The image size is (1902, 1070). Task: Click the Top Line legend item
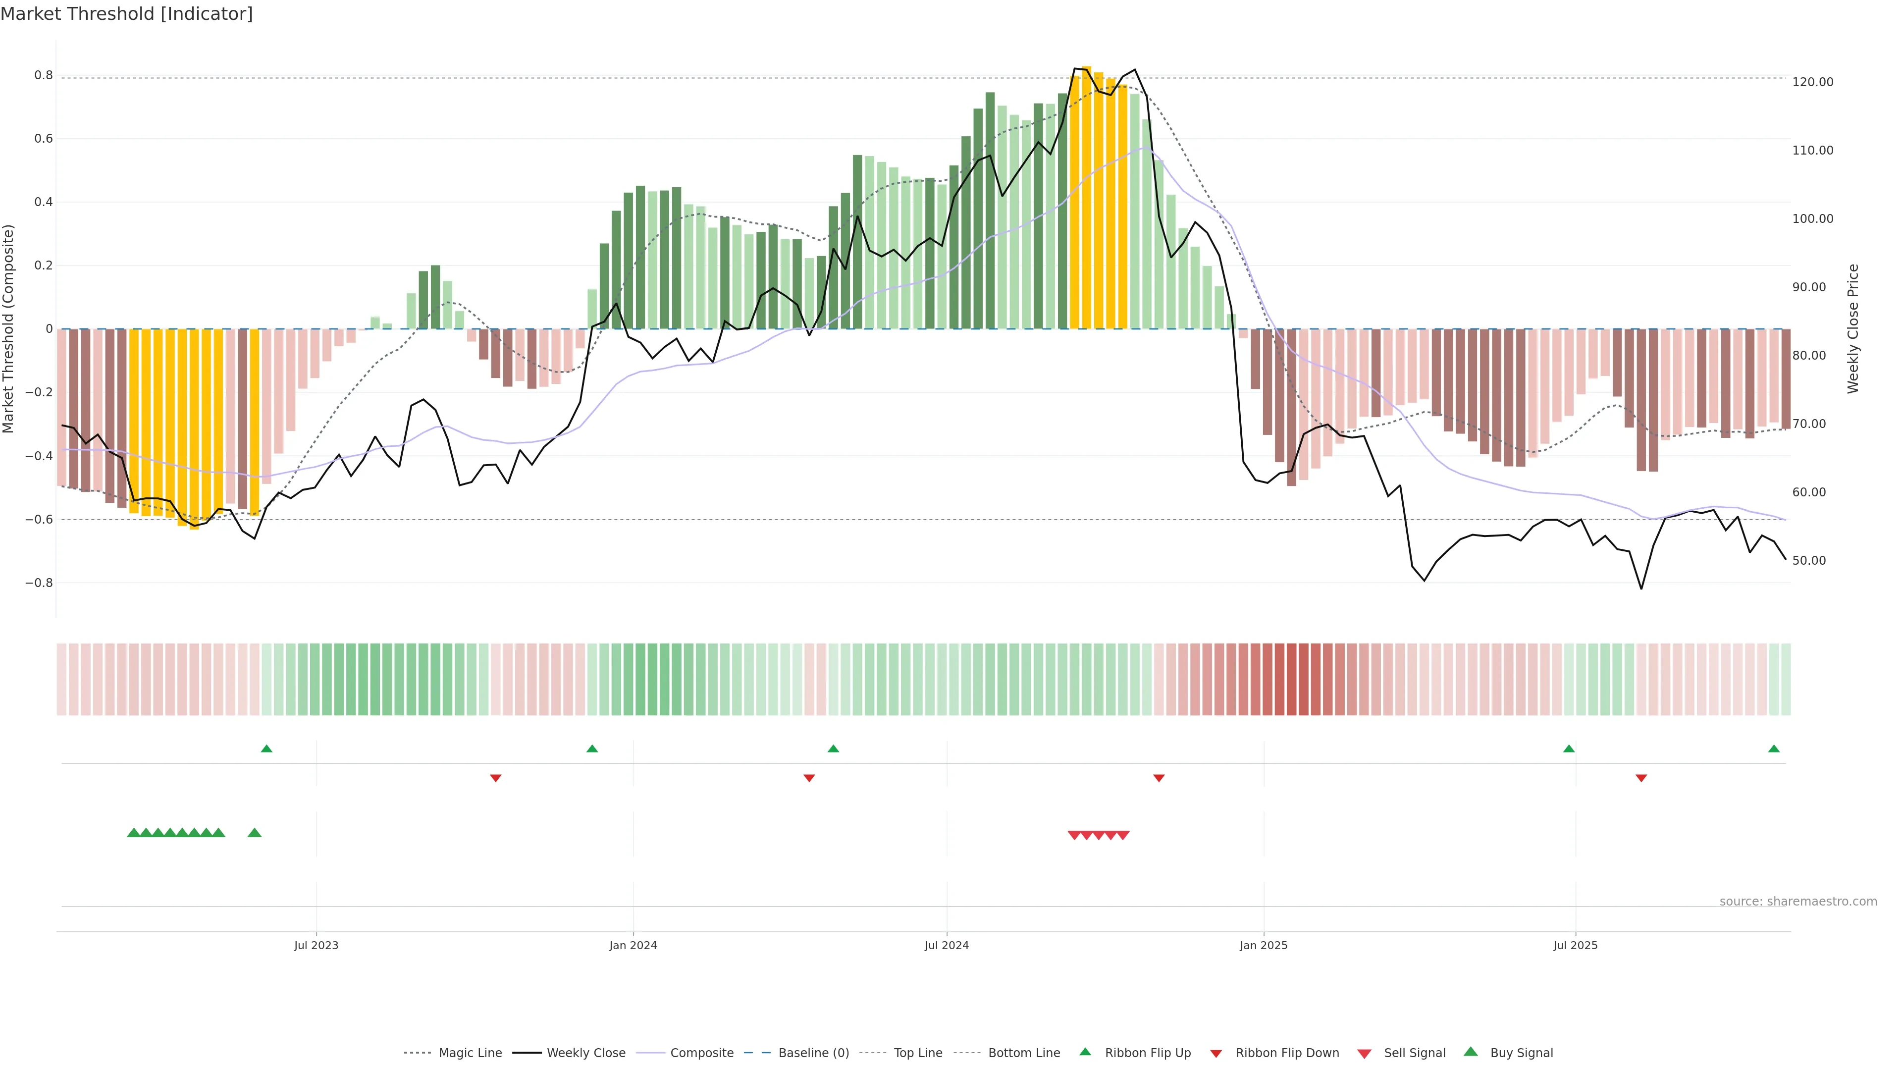[x=918, y=1053]
